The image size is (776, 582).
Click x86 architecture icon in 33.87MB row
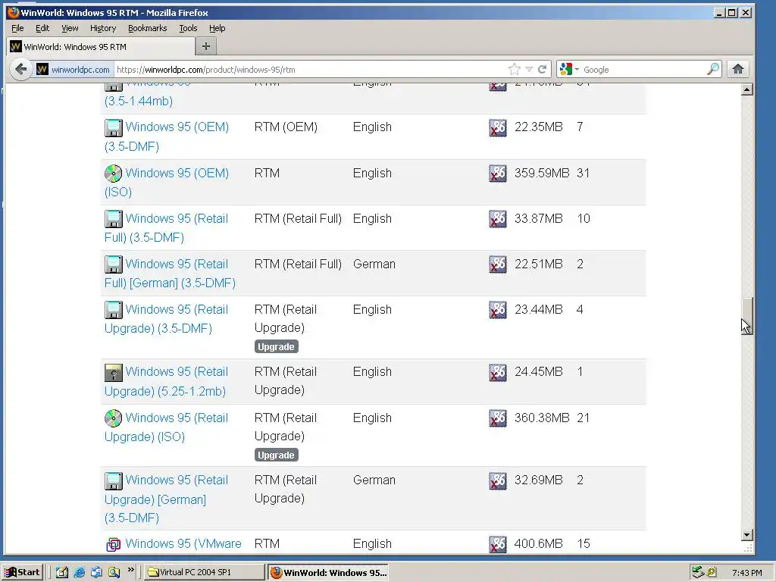click(x=498, y=219)
